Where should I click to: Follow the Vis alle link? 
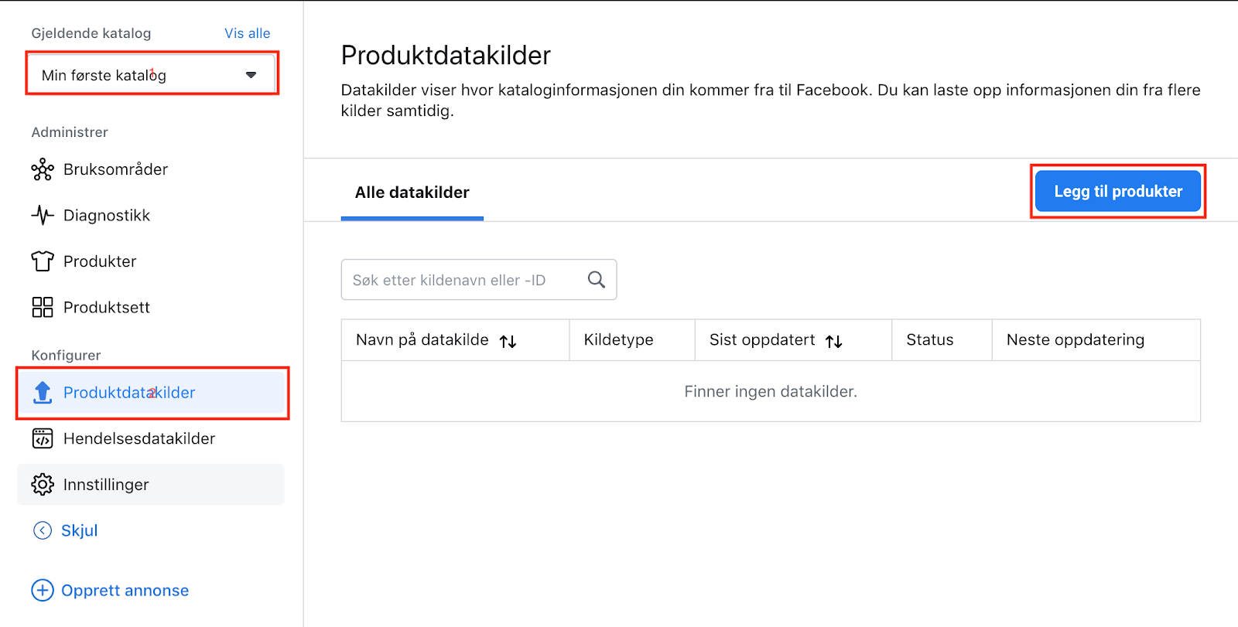click(247, 33)
